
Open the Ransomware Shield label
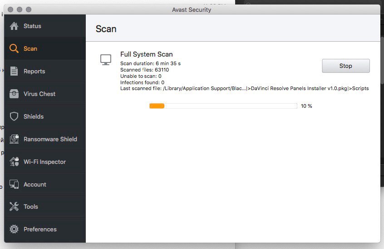tap(50, 139)
